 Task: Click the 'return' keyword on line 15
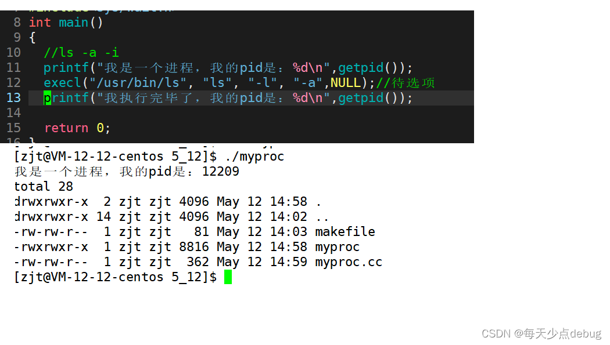[66, 128]
